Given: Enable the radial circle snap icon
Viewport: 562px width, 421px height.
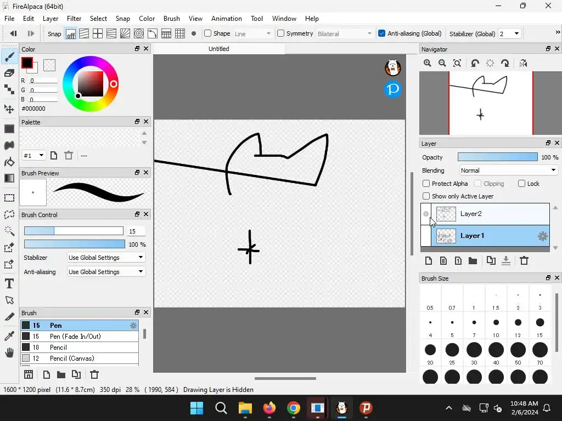Looking at the screenshot, I should [139, 34].
